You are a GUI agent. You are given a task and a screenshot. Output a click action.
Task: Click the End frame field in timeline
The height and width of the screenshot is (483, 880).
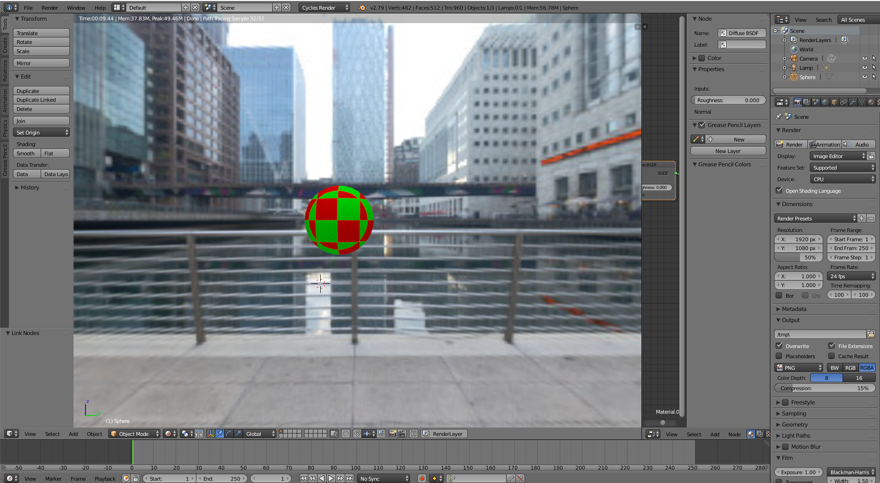pyautogui.click(x=222, y=478)
